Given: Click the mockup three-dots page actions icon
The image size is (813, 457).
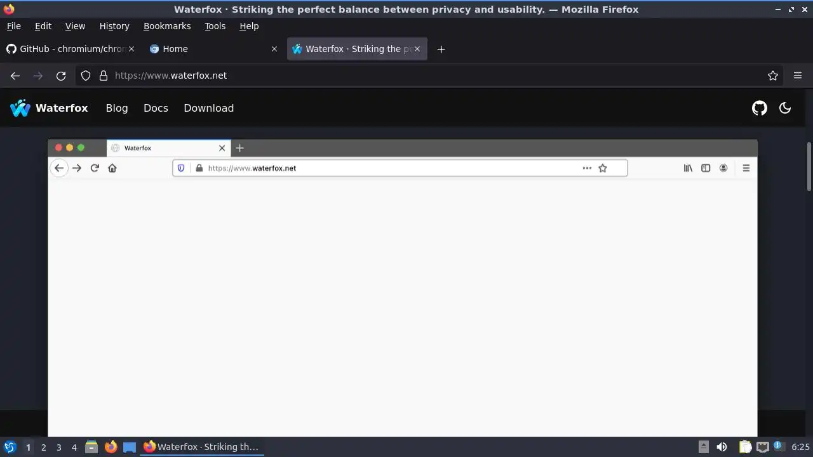Looking at the screenshot, I should point(587,168).
